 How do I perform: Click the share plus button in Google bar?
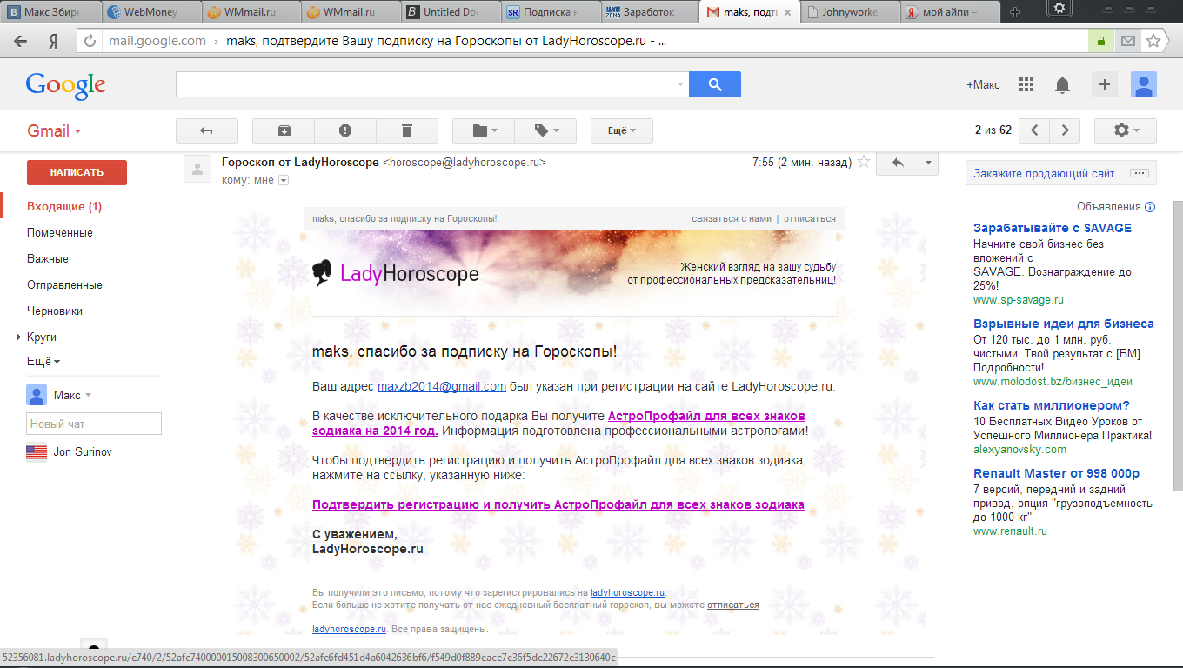click(x=1105, y=84)
